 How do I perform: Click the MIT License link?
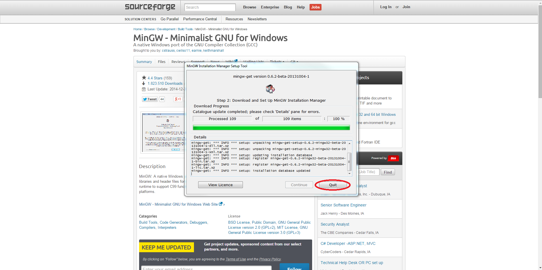[287, 227]
